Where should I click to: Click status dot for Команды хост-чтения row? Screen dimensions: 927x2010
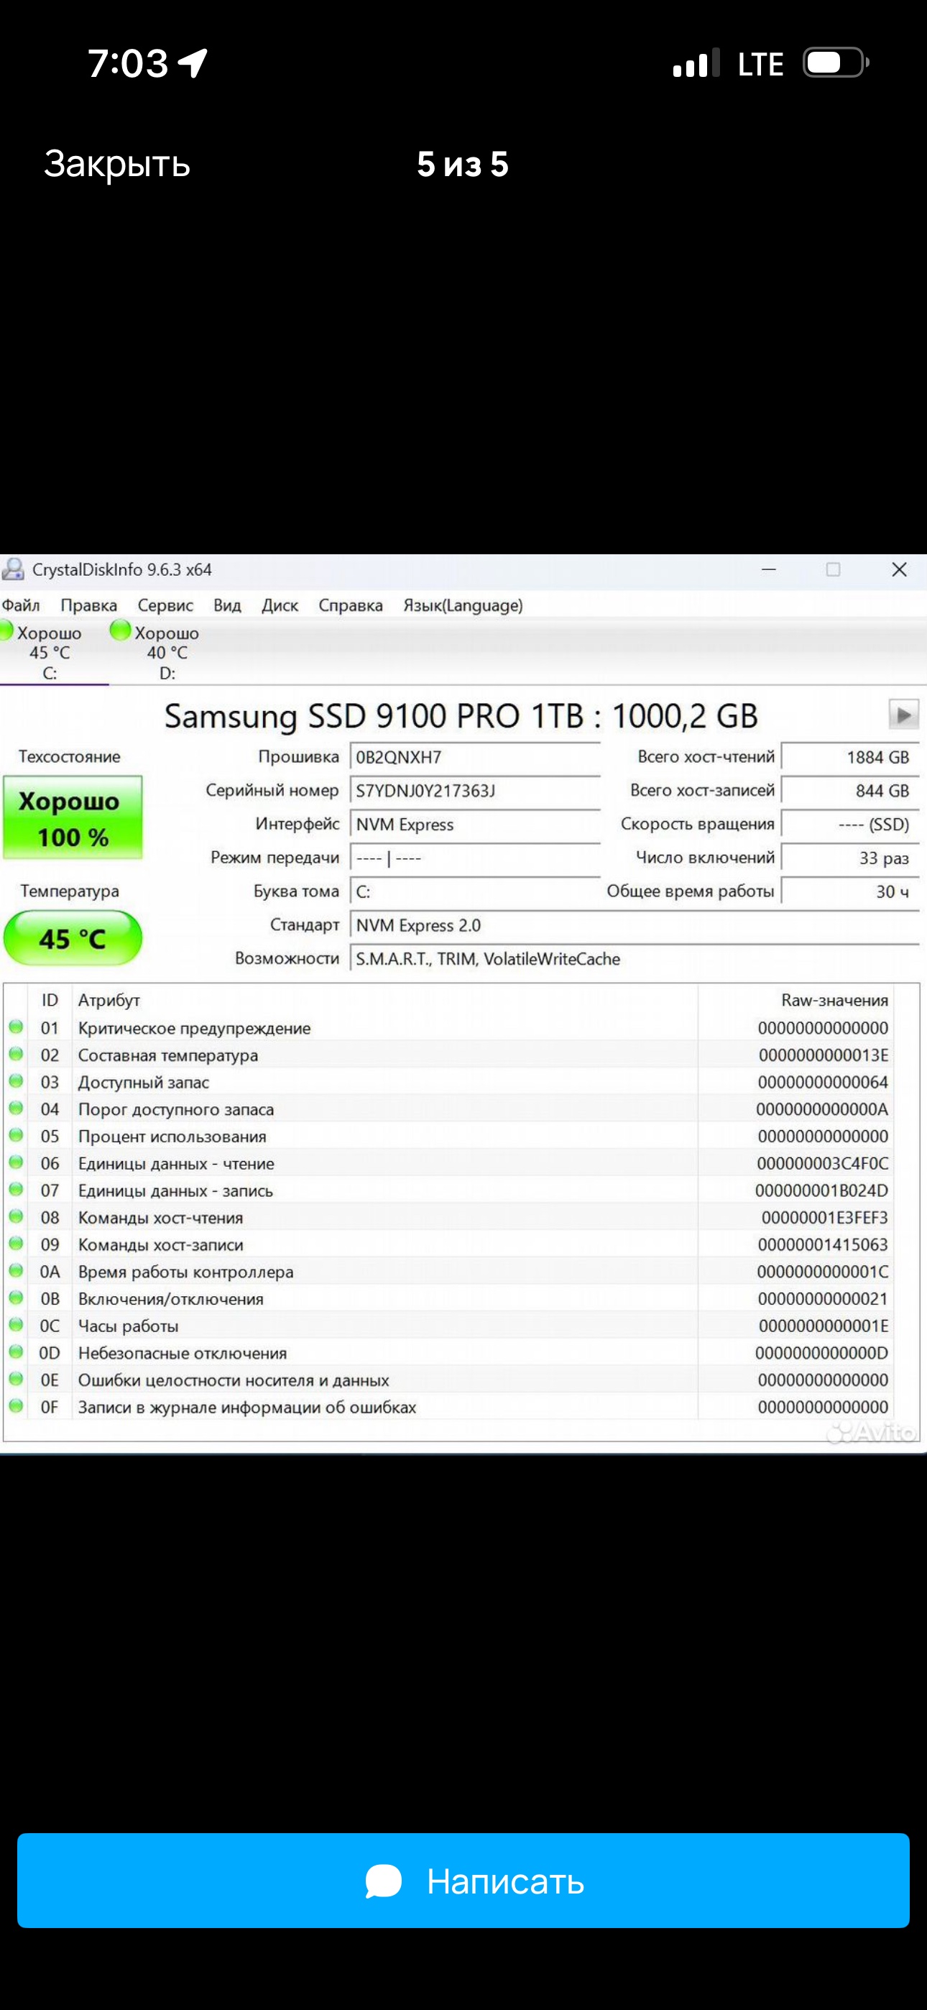pyautogui.click(x=16, y=1216)
